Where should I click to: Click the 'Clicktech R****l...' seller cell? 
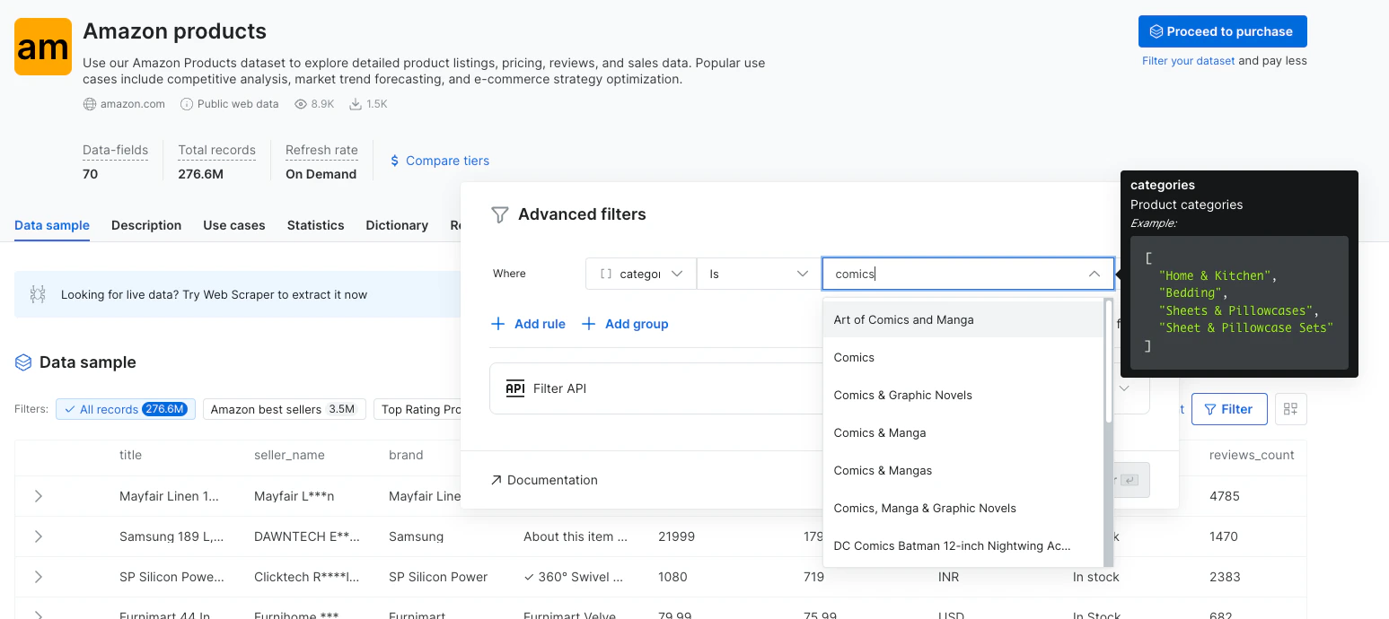(x=307, y=577)
